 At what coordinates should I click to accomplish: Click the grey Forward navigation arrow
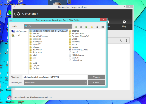81,27
